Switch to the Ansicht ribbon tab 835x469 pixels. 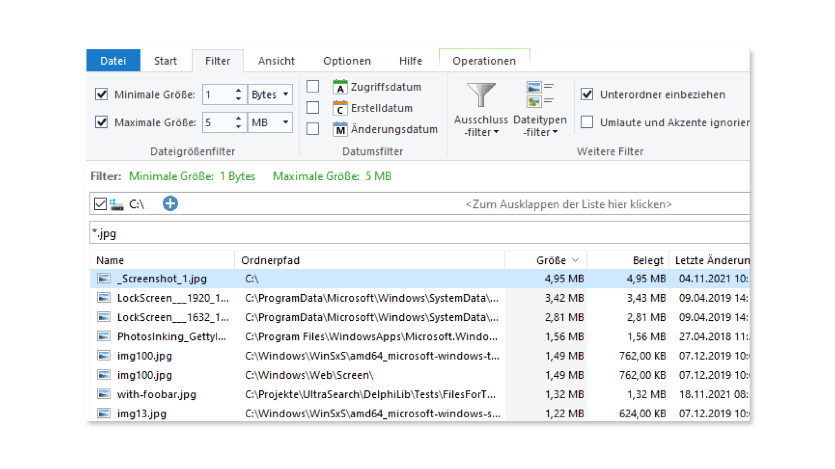[x=276, y=61]
